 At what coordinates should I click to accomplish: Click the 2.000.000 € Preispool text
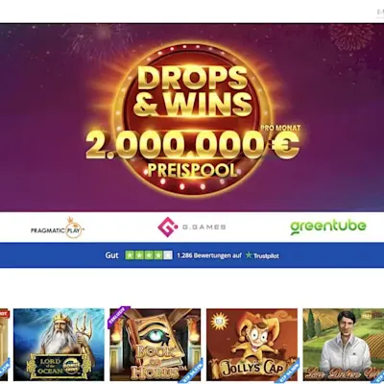pos(192,153)
